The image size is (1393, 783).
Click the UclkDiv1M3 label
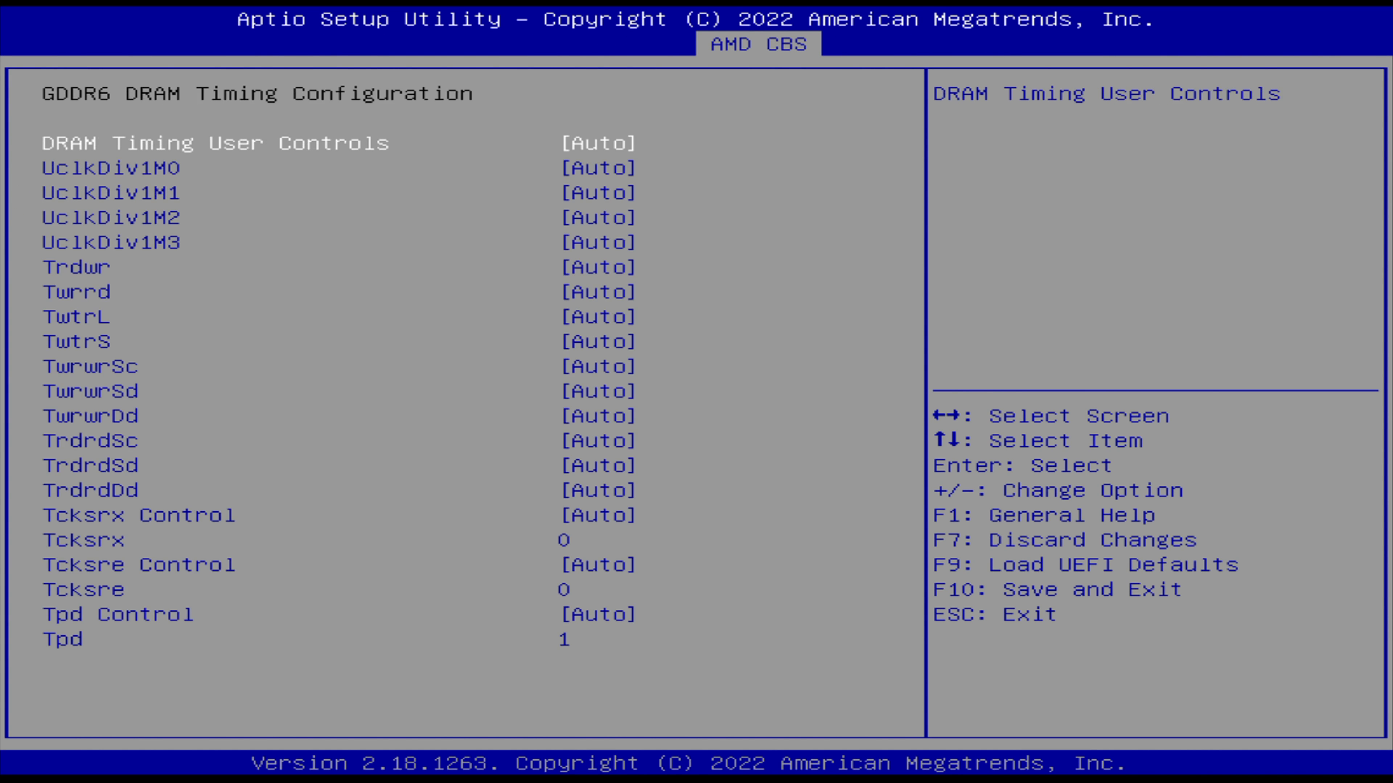point(111,243)
